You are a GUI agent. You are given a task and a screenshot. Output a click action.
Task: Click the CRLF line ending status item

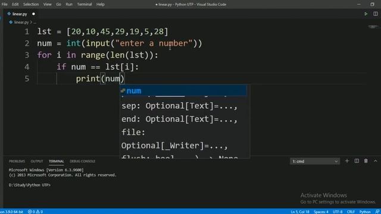point(351,212)
